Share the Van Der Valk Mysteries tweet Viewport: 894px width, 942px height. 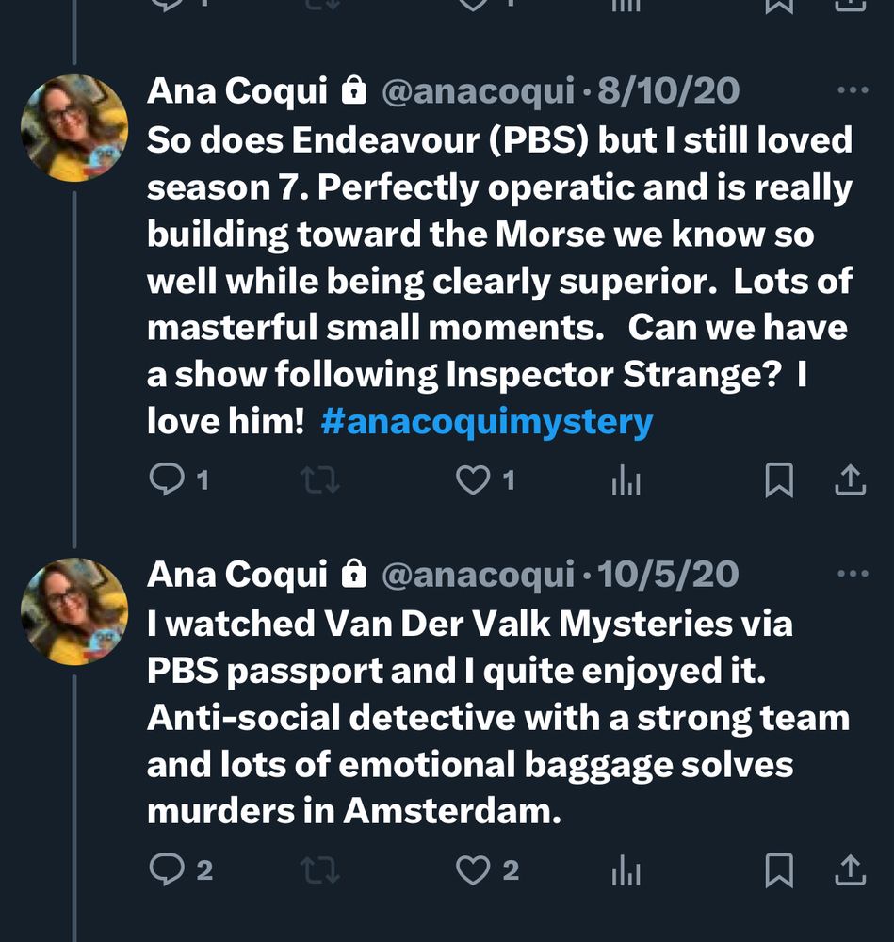coord(851,870)
